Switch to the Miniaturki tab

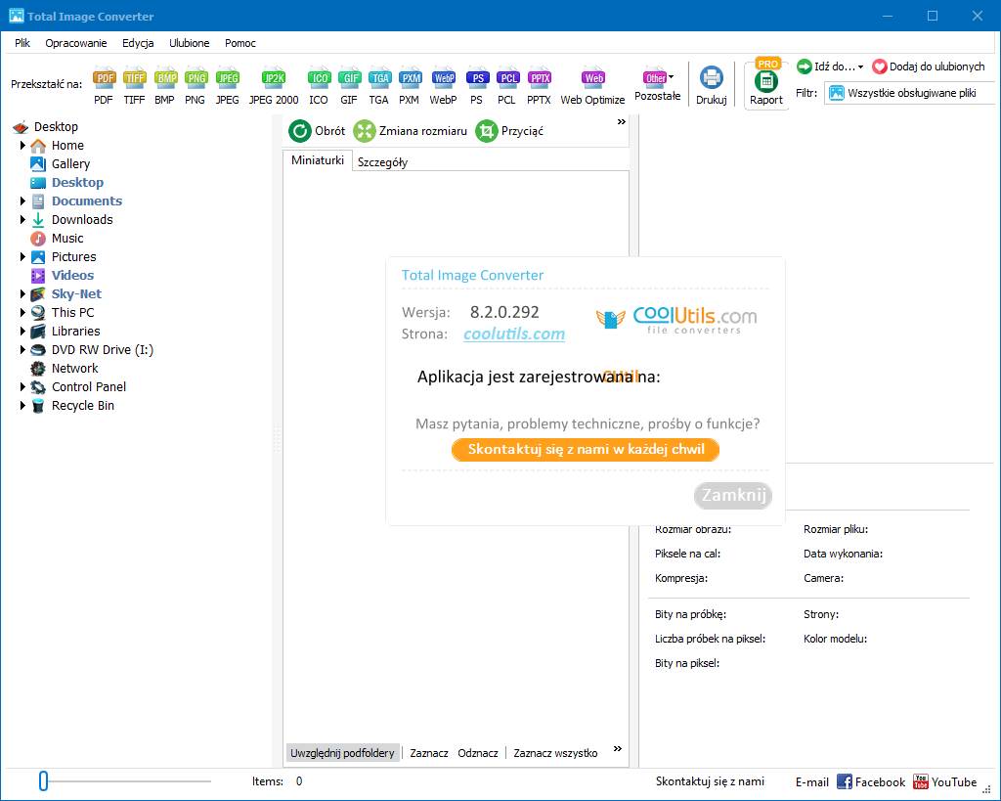point(318,160)
